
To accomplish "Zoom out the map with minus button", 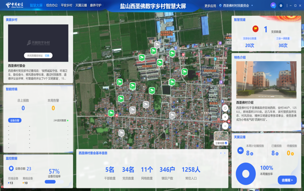I will (x=225, y=126).
